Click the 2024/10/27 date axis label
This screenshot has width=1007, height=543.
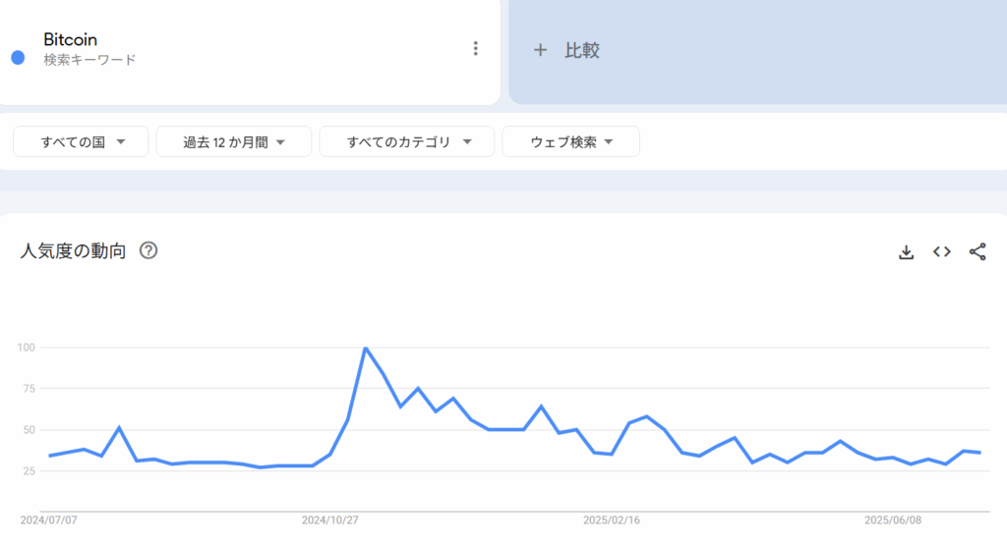[329, 520]
